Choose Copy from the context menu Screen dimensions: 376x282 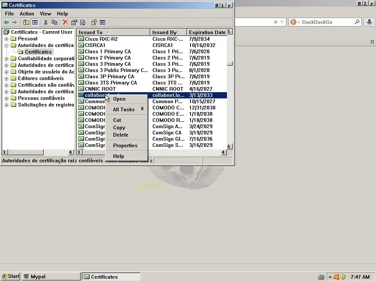click(x=126, y=127)
